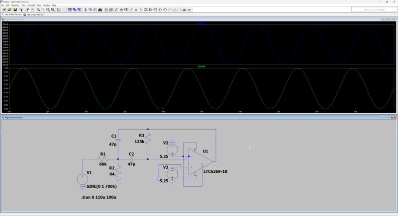Click the R3 '135k' resistor value
This screenshot has height=216, width=398.
[139, 142]
